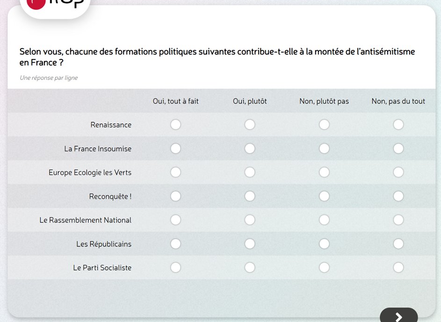Answer 'Oui, plutôt' for Le Parti Socialiste

[250, 267]
